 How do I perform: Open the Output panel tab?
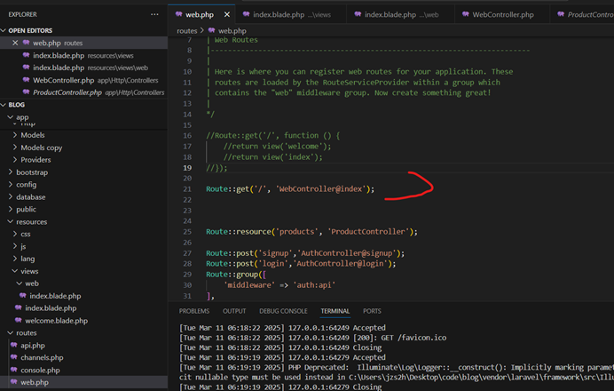point(234,311)
